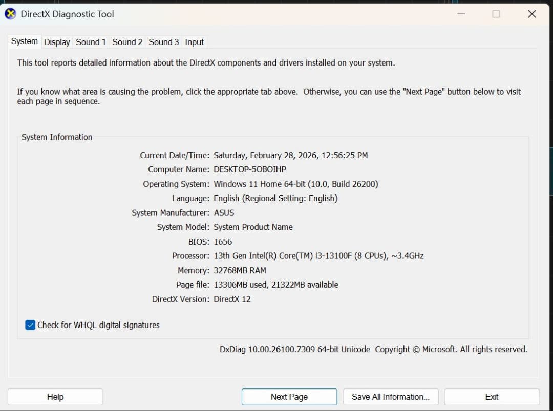553x411 pixels.
Task: Open the Input tab
Action: [x=195, y=42]
